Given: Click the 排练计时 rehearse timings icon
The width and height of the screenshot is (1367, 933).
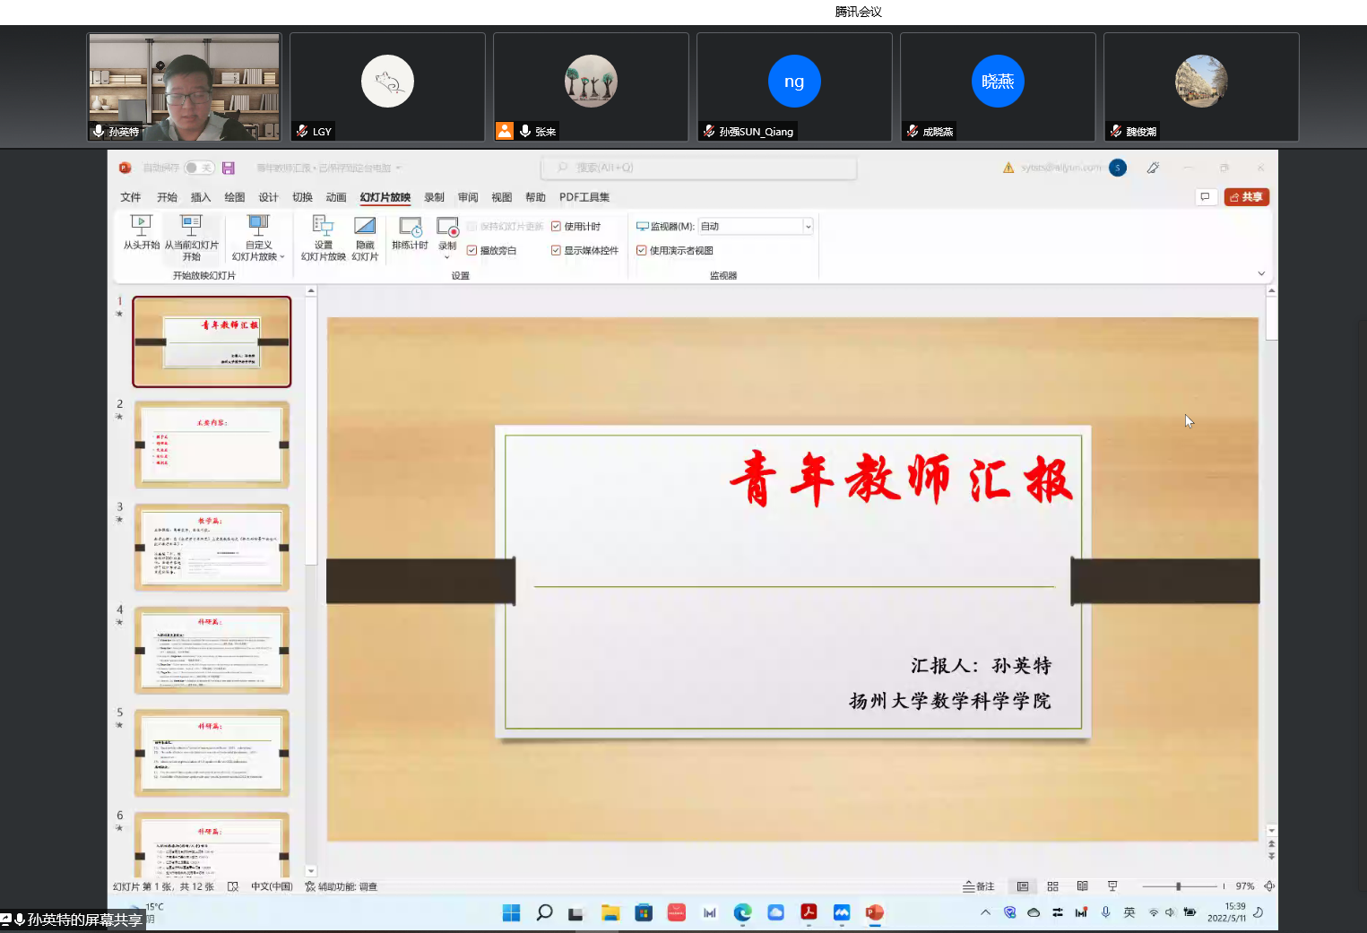Looking at the screenshot, I should (410, 227).
